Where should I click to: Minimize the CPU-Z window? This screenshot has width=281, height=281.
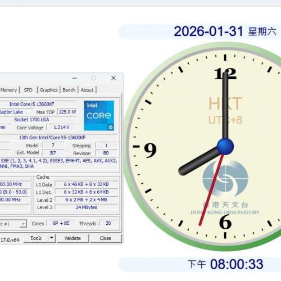pyautogui.click(x=75, y=78)
